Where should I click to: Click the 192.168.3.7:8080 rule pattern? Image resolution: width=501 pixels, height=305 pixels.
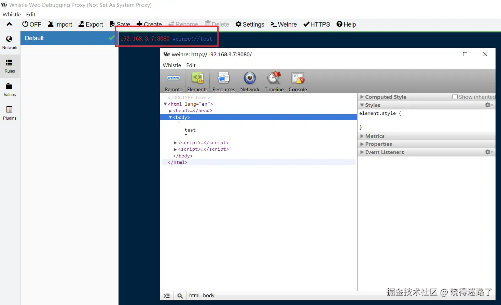pos(145,39)
